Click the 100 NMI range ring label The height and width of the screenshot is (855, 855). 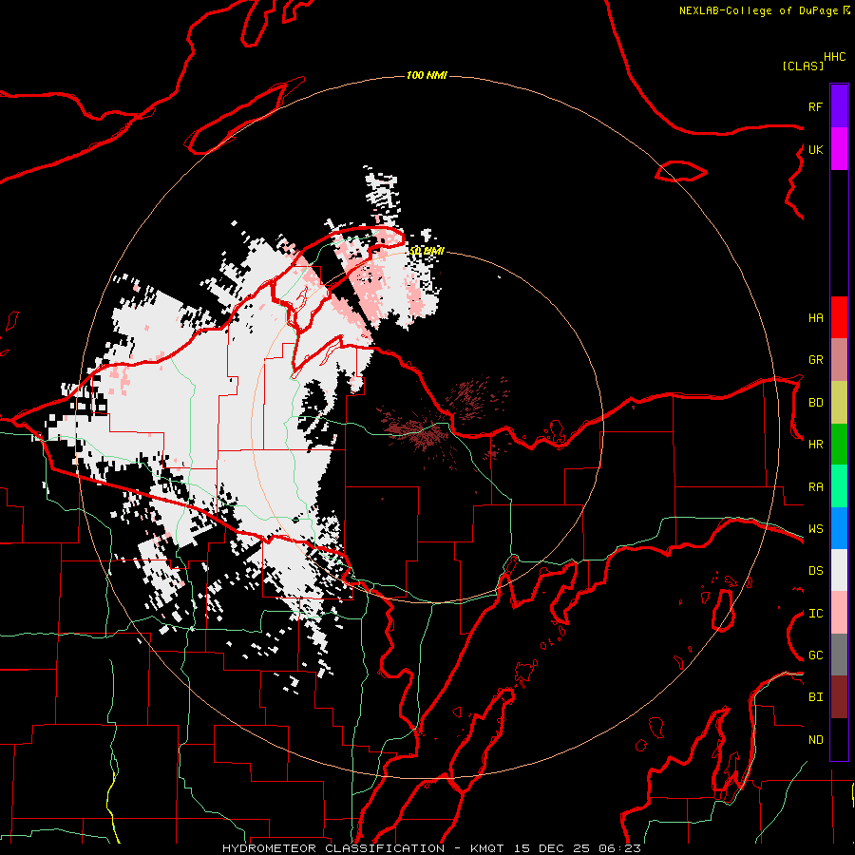[x=427, y=75]
